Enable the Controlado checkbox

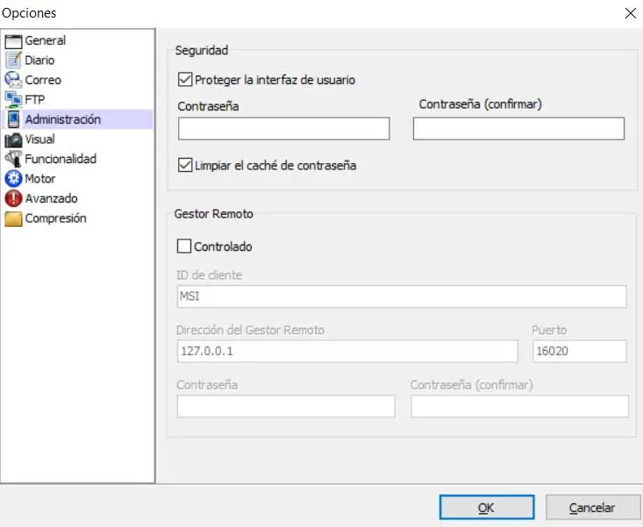pos(185,247)
